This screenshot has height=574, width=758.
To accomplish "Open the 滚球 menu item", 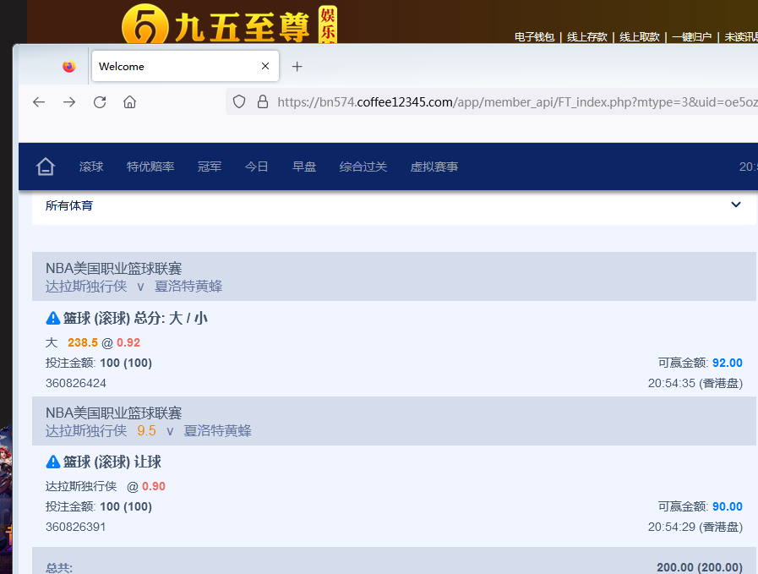I will (x=91, y=167).
